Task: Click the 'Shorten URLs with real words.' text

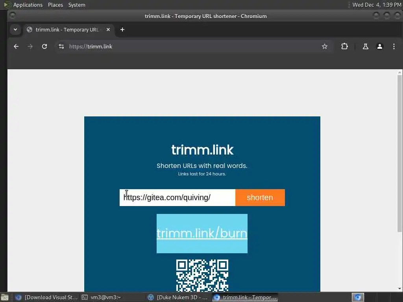Action: (x=202, y=166)
